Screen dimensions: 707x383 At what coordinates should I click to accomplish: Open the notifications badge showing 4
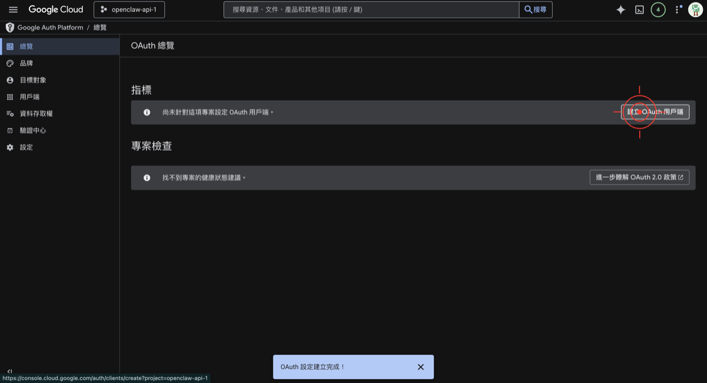658,9
